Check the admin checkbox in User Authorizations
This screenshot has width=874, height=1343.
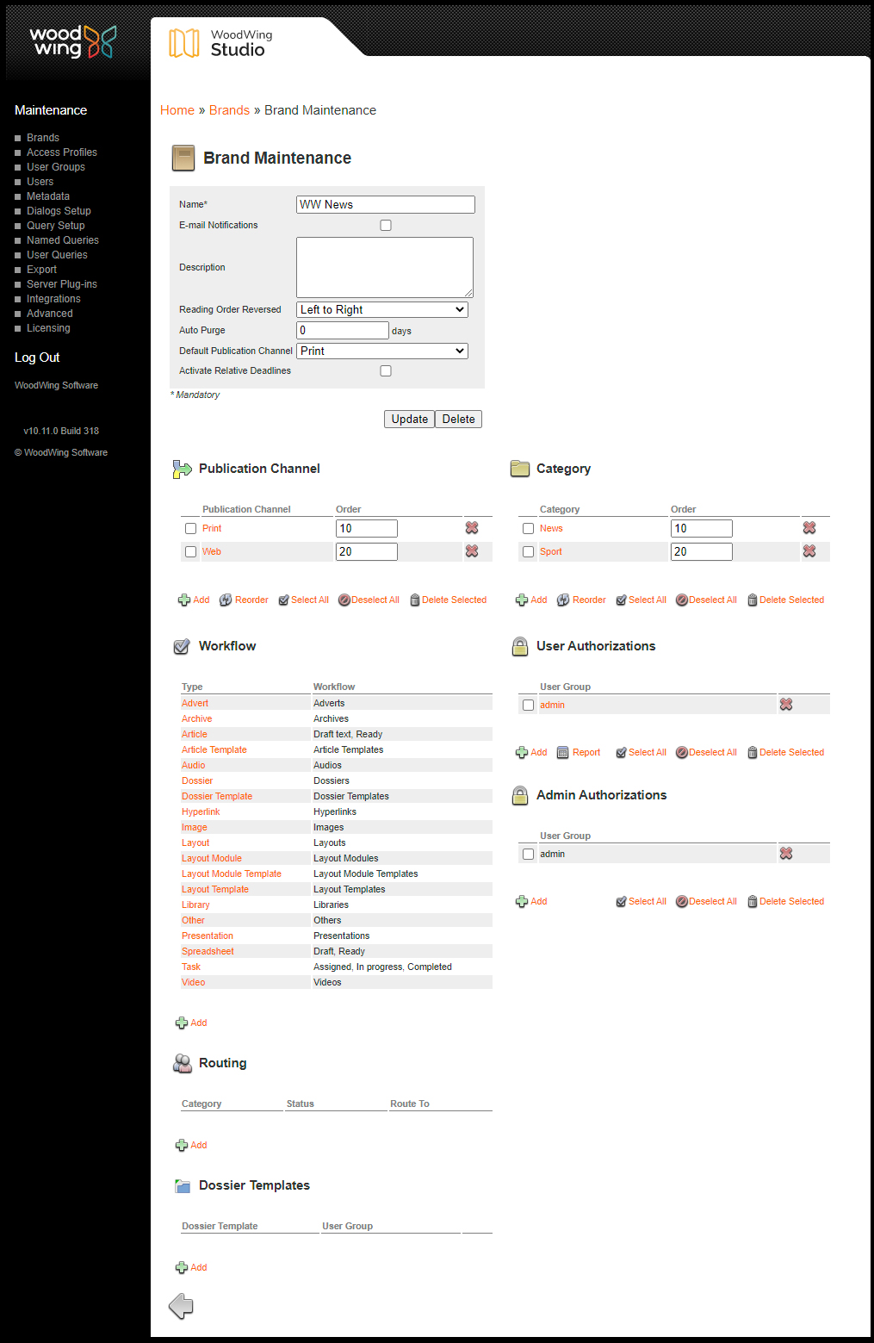click(528, 706)
